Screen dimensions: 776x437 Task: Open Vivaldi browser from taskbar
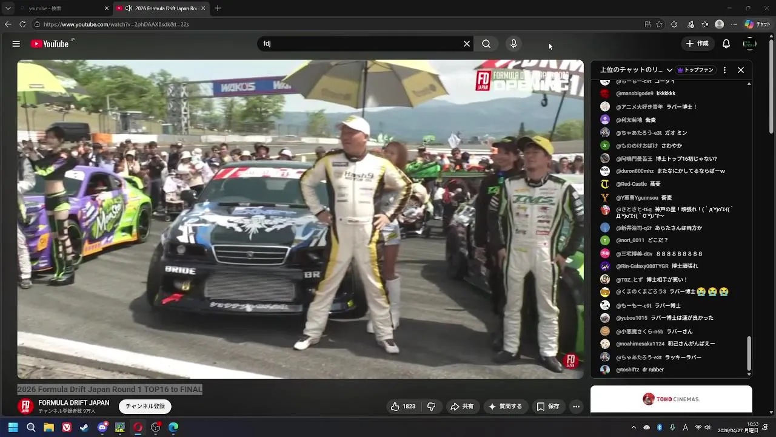67,427
